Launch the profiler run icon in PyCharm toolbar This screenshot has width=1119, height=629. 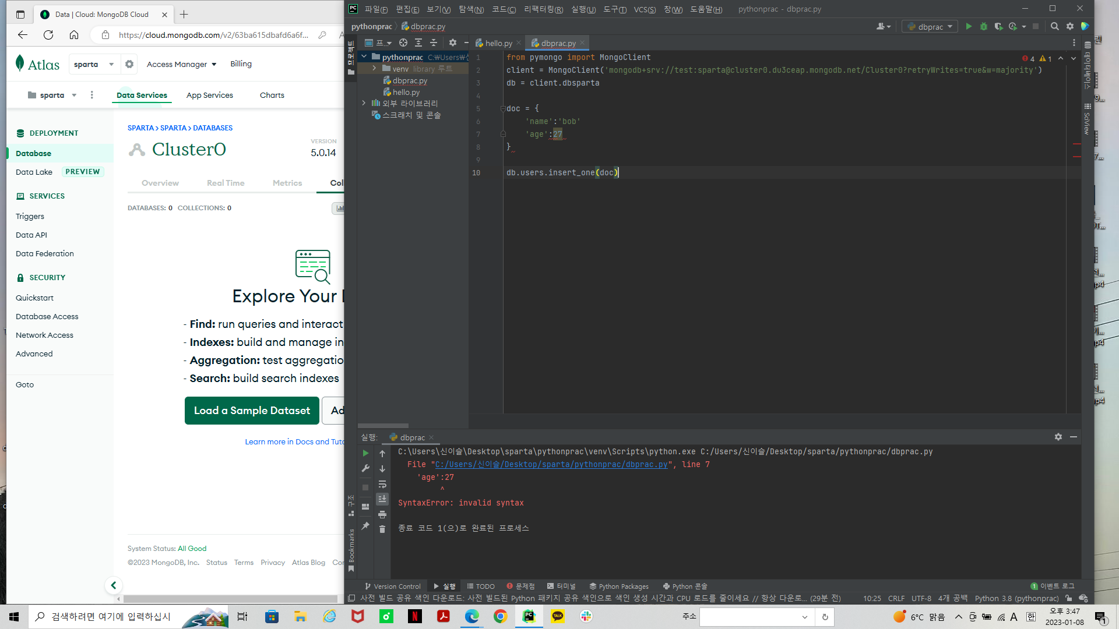coord(1013,26)
